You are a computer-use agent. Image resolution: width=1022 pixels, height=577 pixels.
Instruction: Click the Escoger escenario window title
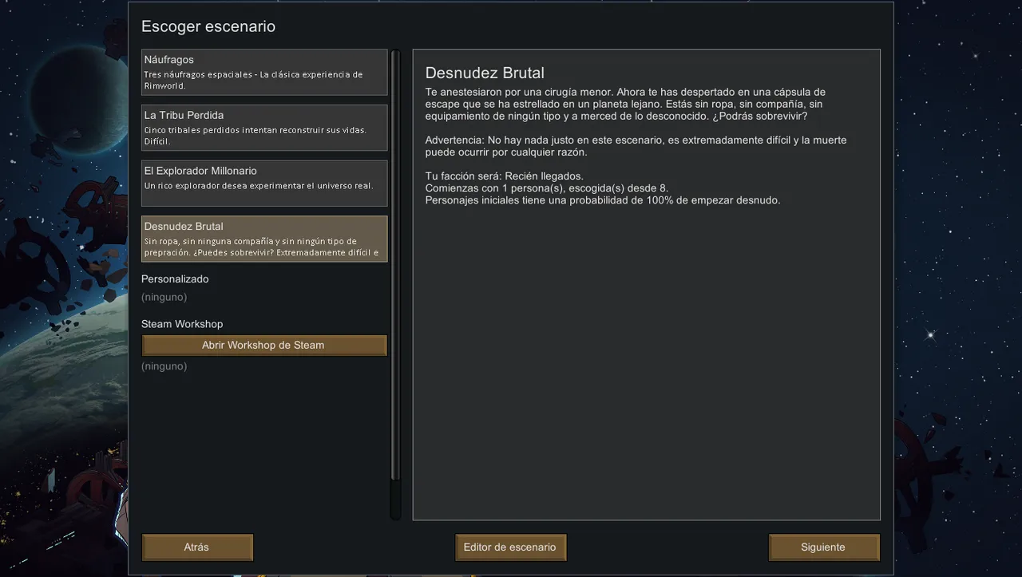coord(208,26)
